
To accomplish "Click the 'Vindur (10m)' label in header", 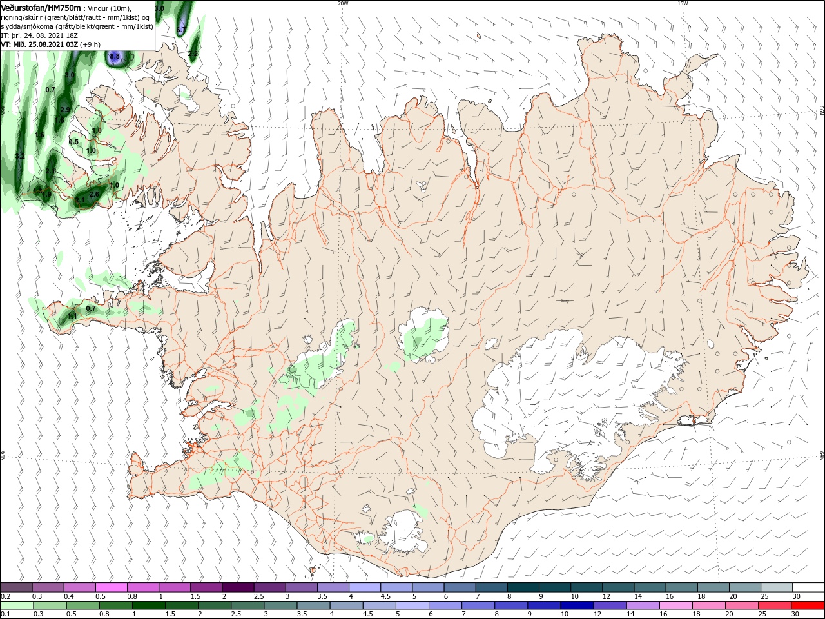I will click(x=109, y=8).
